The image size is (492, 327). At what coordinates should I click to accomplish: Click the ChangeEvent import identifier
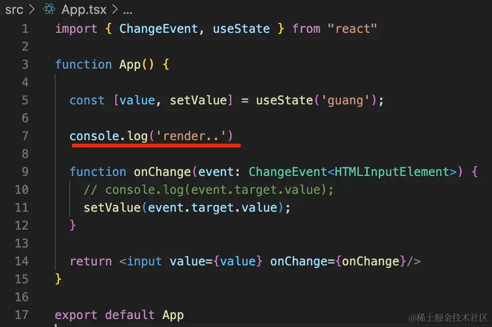[159, 29]
